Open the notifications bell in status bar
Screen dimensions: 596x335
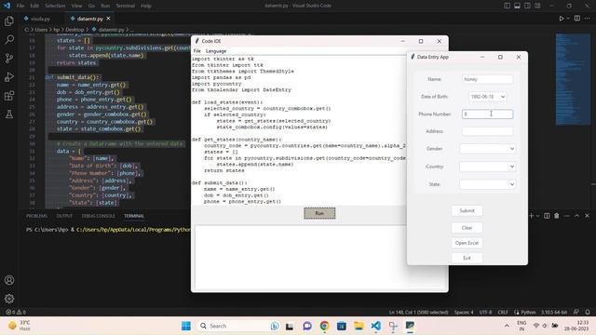[588, 312]
